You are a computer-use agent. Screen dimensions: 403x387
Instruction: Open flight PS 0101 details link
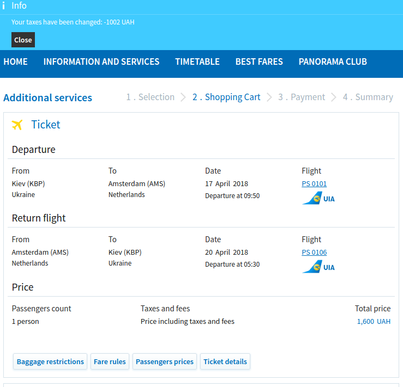click(314, 184)
